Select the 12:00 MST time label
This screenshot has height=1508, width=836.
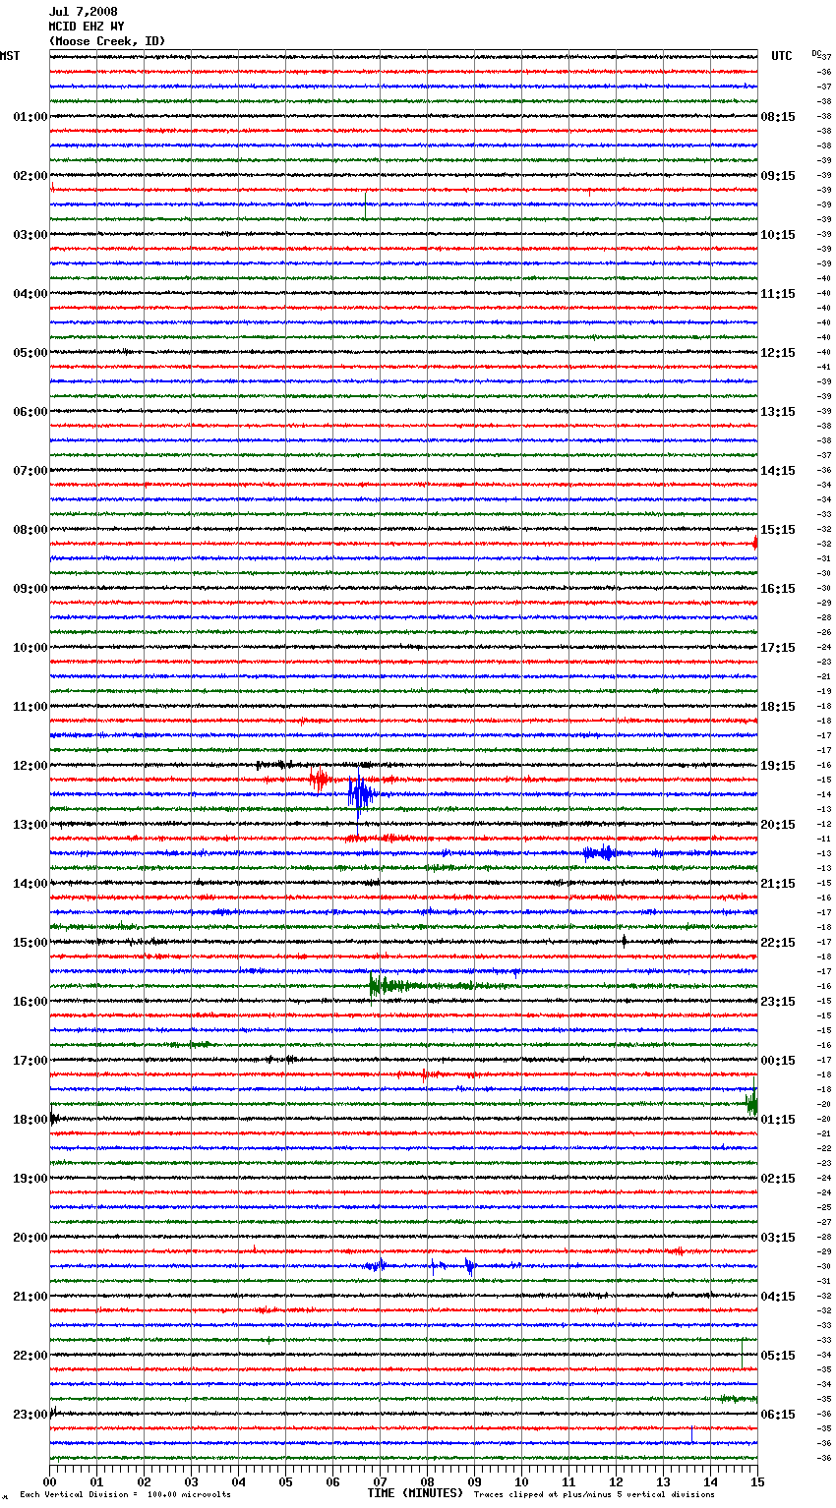click(30, 766)
